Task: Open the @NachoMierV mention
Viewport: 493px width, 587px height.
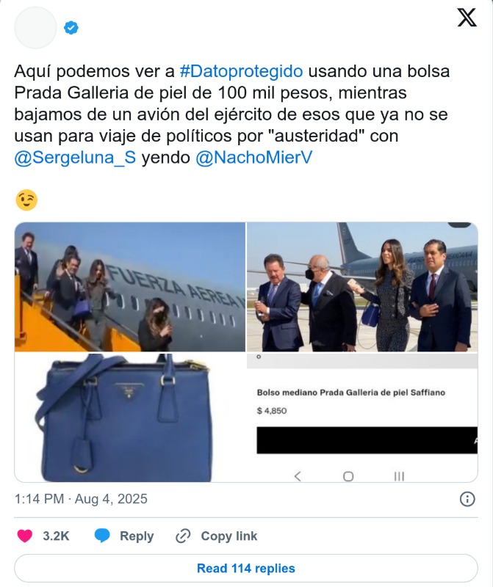Action: 253,157
